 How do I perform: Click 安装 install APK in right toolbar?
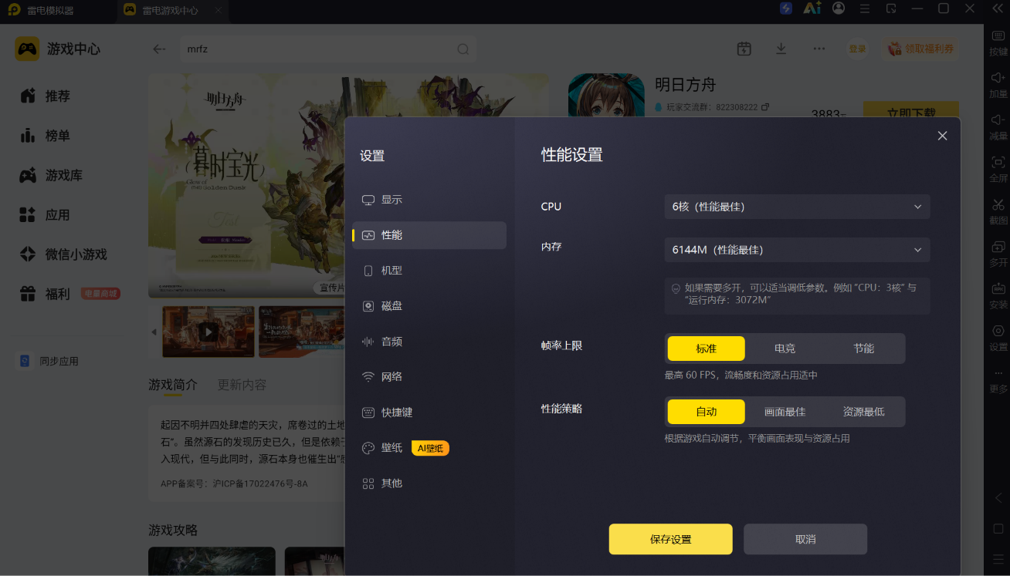(998, 296)
